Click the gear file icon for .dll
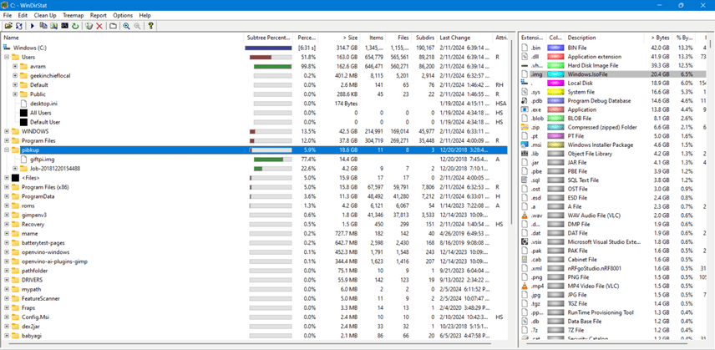Image resolution: width=715 pixels, height=350 pixels. 525,57
